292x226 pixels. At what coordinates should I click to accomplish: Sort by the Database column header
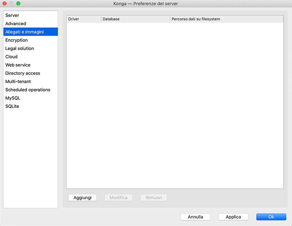coord(135,19)
